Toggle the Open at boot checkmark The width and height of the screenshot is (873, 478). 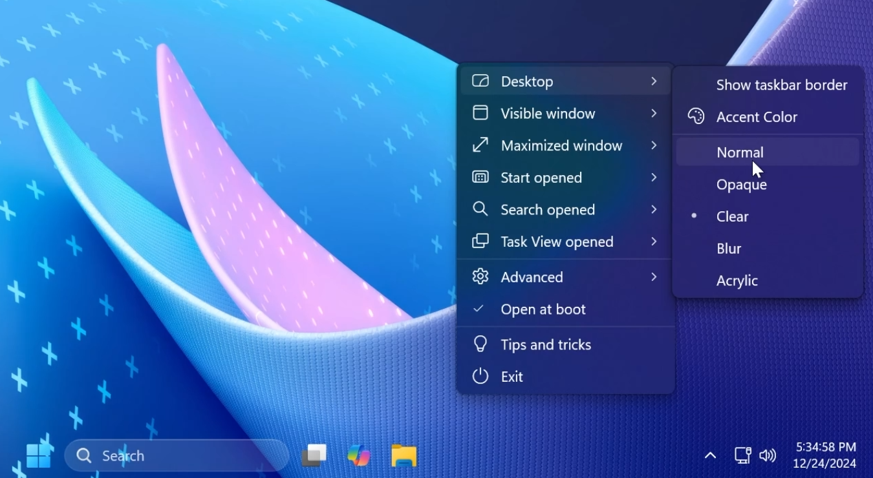click(x=479, y=309)
